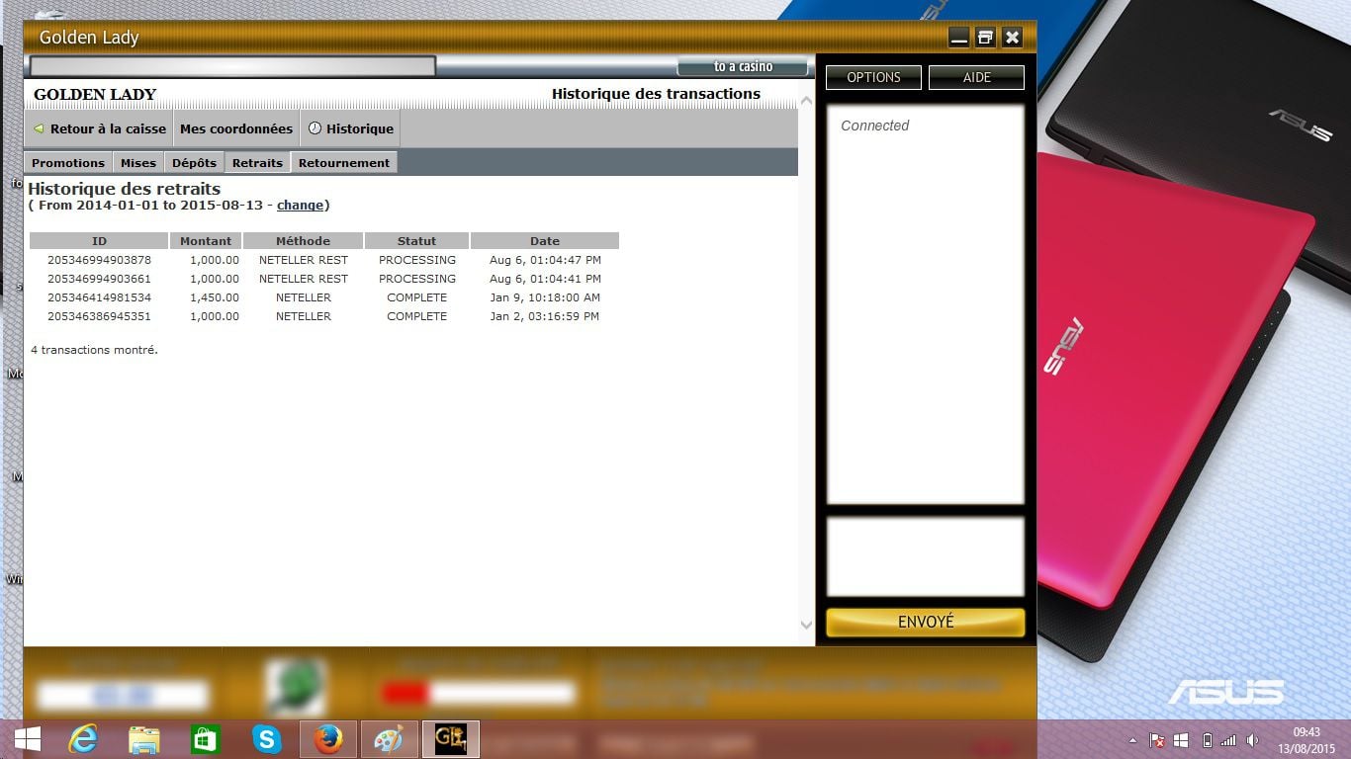Open Mes coordonnées section
The width and height of the screenshot is (1351, 759).
[x=236, y=128]
